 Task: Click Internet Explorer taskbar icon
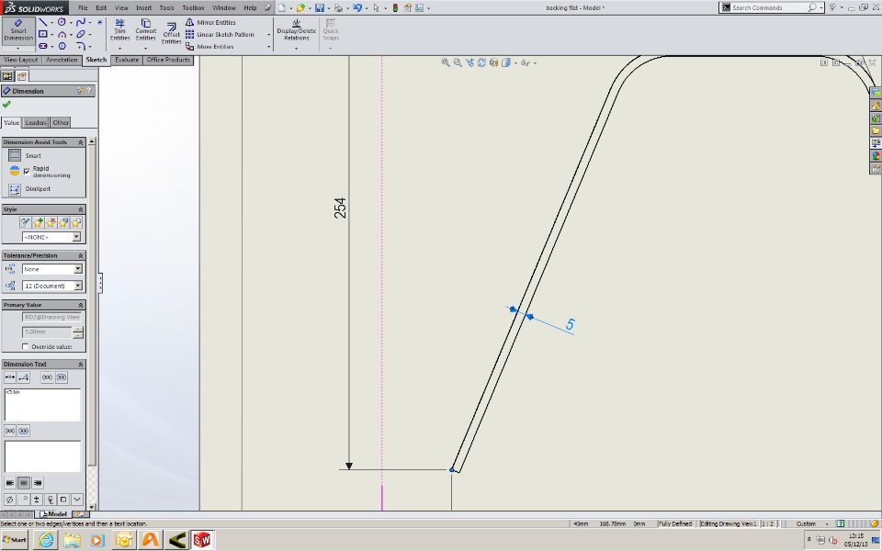46,540
